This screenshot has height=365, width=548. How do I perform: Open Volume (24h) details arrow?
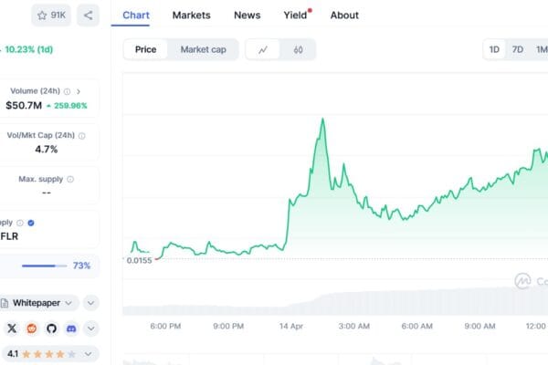(79, 91)
